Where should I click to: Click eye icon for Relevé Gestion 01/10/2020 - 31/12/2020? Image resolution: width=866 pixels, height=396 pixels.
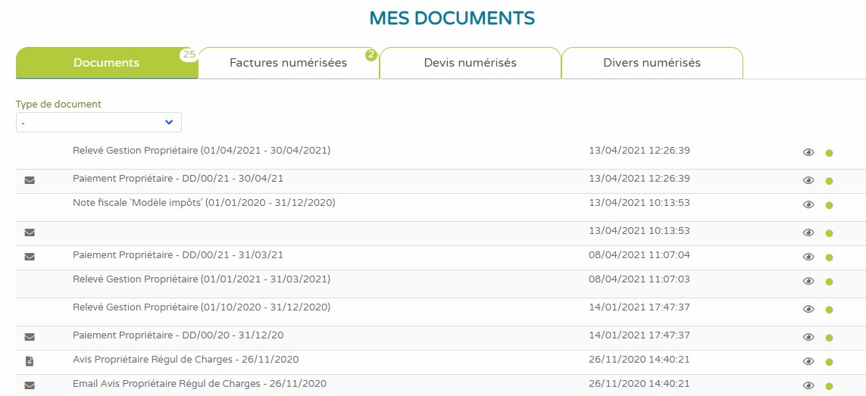pyautogui.click(x=808, y=310)
